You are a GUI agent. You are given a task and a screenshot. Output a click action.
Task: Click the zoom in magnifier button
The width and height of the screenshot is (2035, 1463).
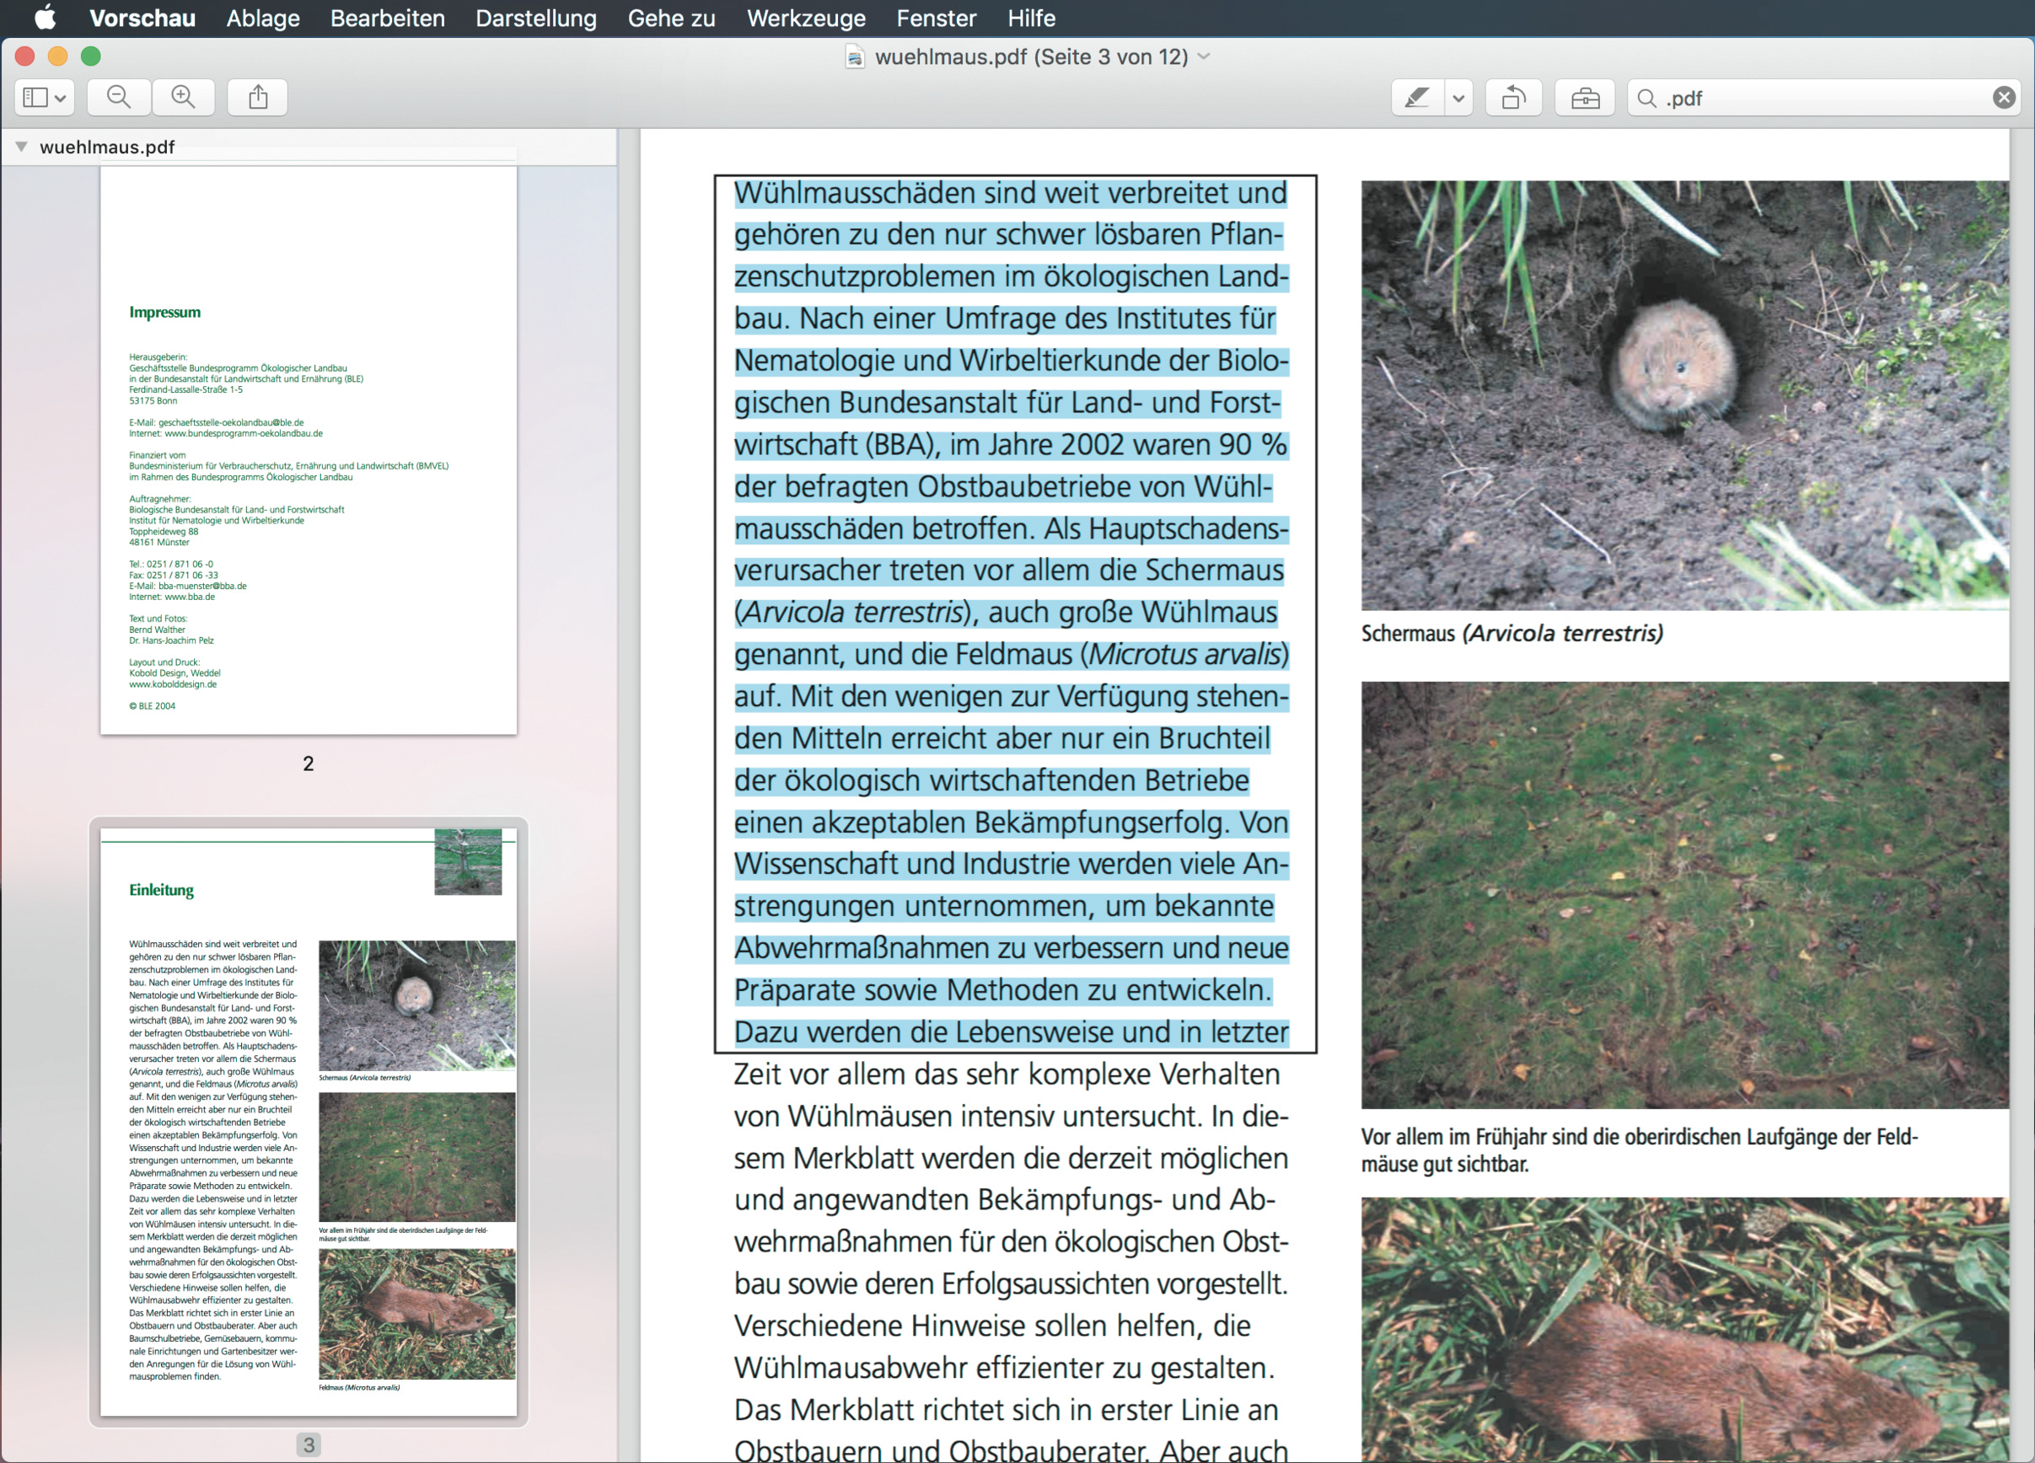(183, 97)
